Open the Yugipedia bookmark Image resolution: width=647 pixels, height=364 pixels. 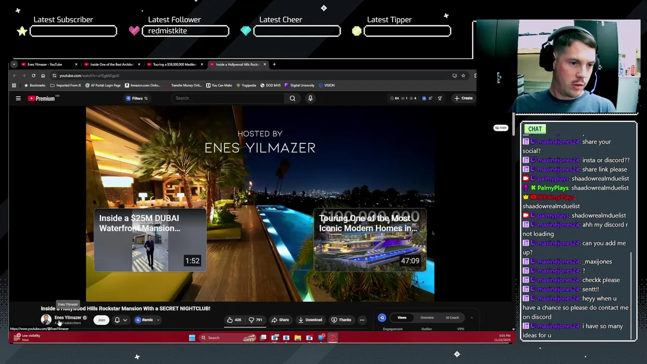246,85
